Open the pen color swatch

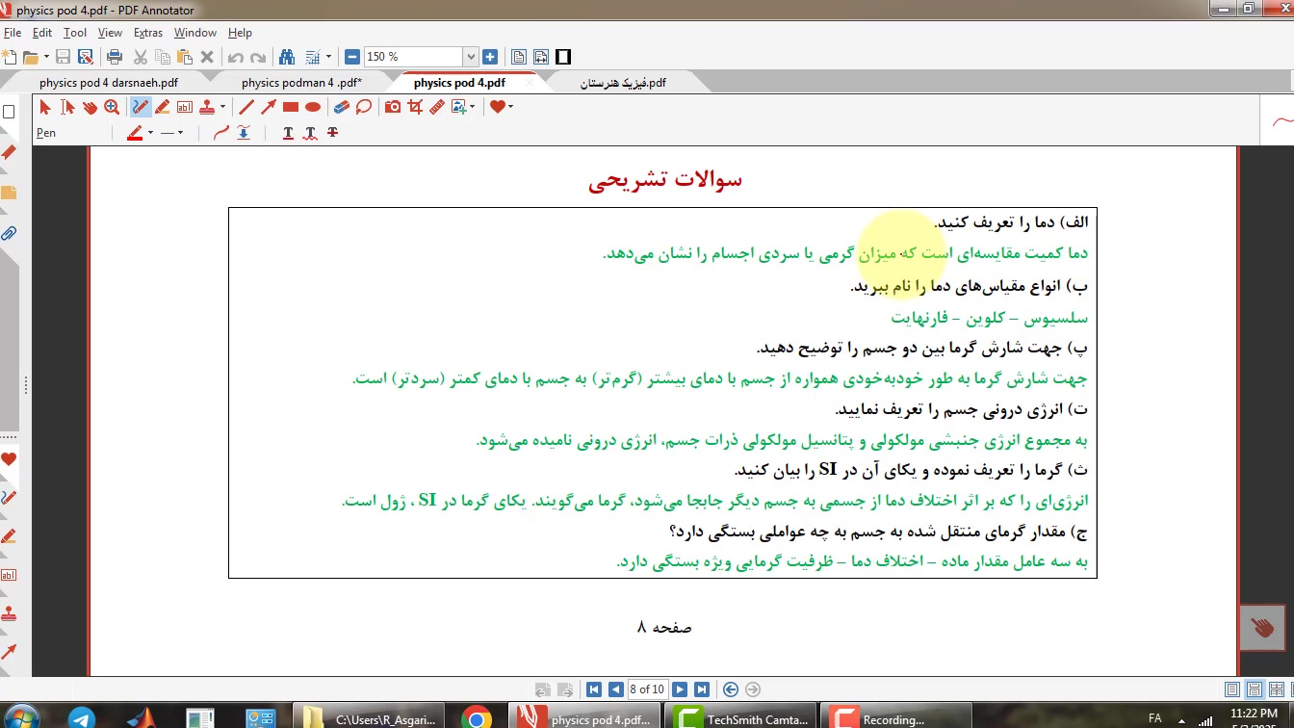(x=134, y=133)
